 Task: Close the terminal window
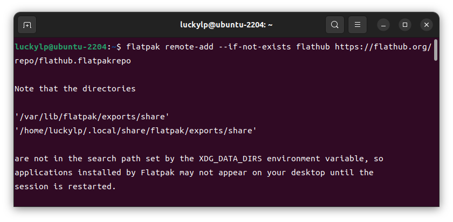(x=427, y=25)
